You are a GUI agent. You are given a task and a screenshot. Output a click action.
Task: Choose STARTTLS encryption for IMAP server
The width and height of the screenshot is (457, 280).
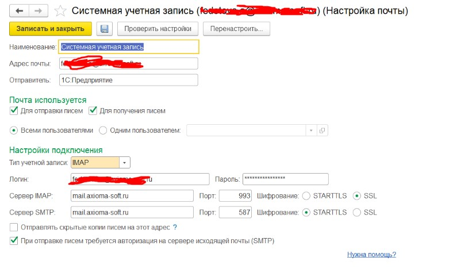point(306,196)
